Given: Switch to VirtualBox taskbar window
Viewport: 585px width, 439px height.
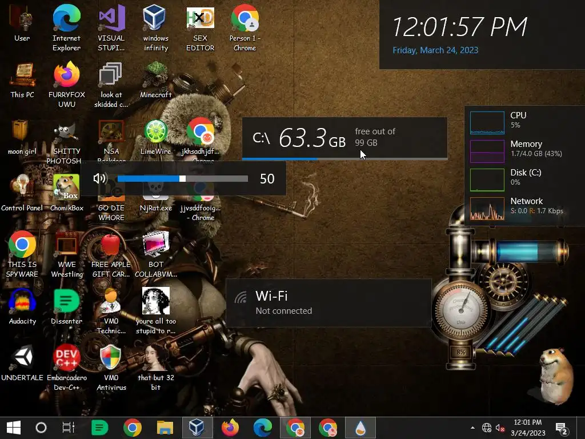Looking at the screenshot, I should point(197,428).
